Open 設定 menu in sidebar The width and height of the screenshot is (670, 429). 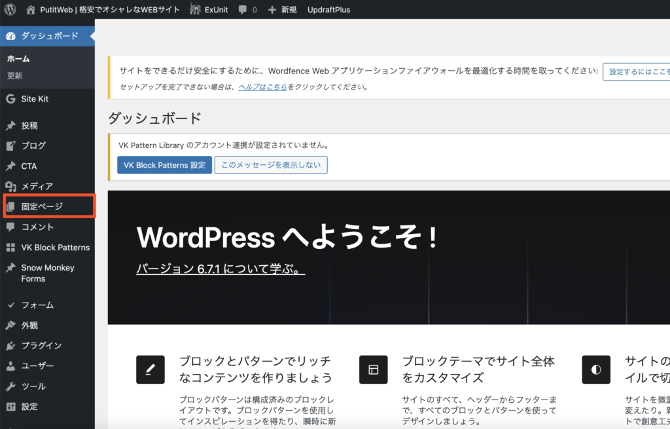coord(29,406)
